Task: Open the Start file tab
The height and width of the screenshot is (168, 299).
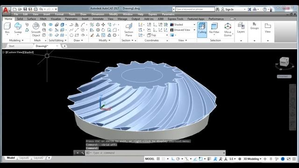Action: pos(11,46)
